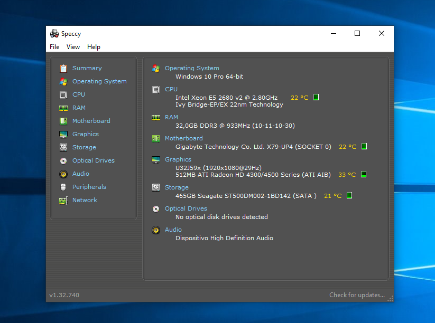This screenshot has width=435, height=323.
Task: Click the Seagate ST500DM002 drive text
Action: [x=246, y=196]
